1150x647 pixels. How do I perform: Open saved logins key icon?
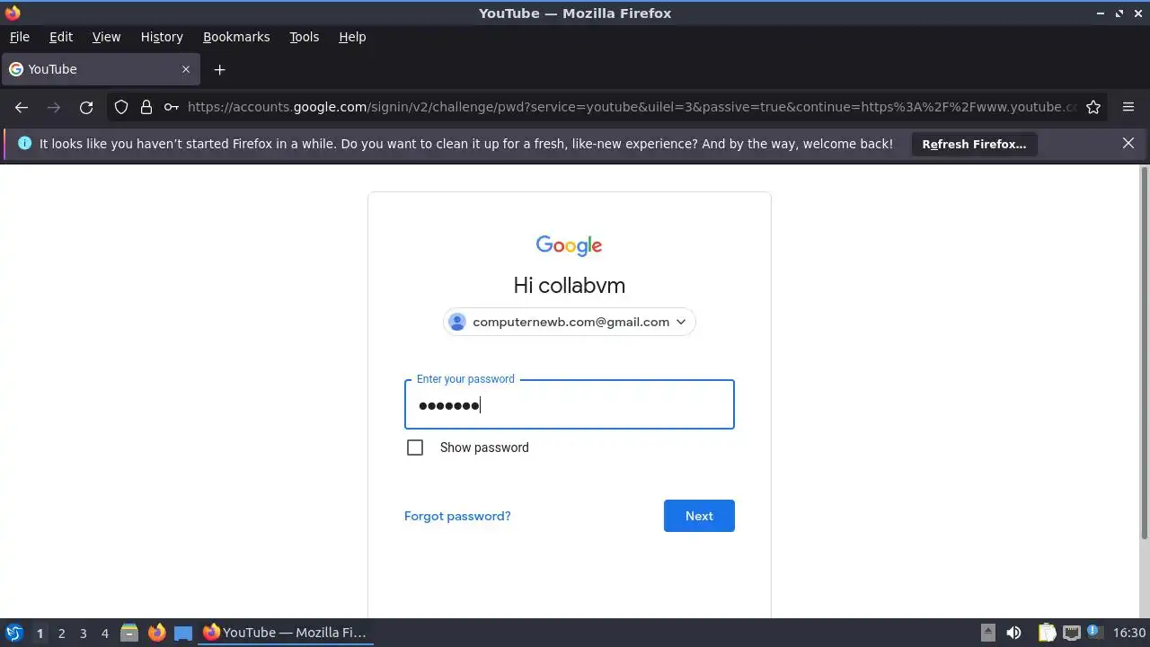pos(172,107)
